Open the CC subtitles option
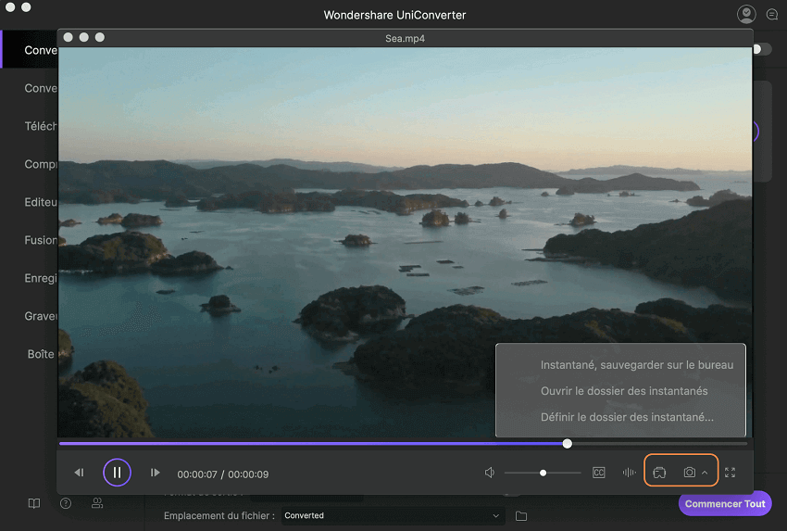The image size is (787, 531). point(598,473)
